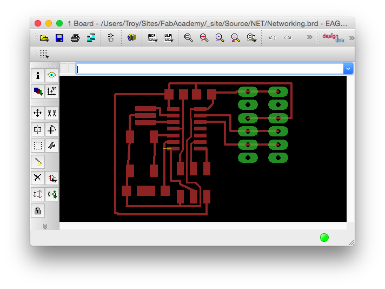This screenshot has width=385, height=289.
Task: Expand more tools with the double chevron
Action: point(45,226)
